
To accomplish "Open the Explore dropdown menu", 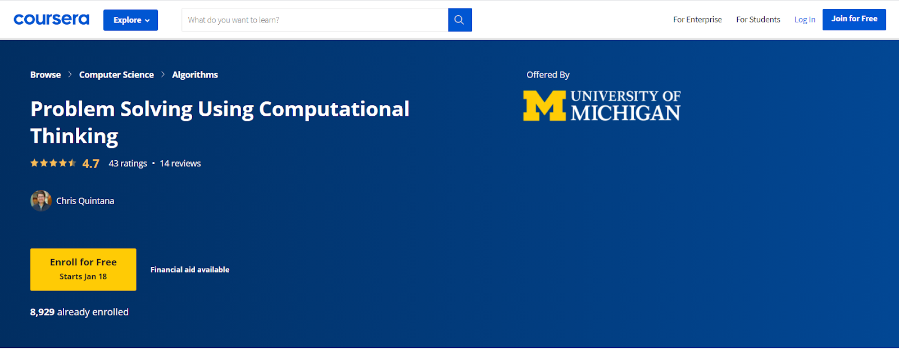I will [130, 20].
